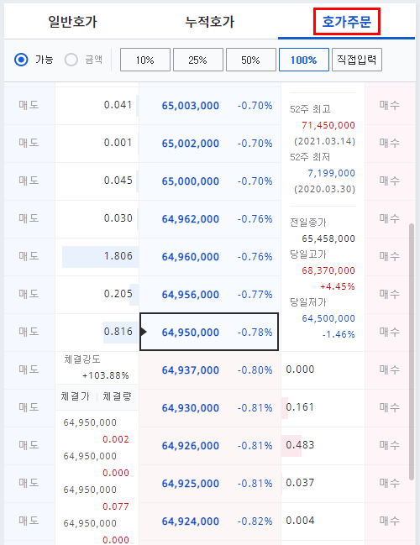Click 매도 on the 65,003,000 row

[29, 105]
